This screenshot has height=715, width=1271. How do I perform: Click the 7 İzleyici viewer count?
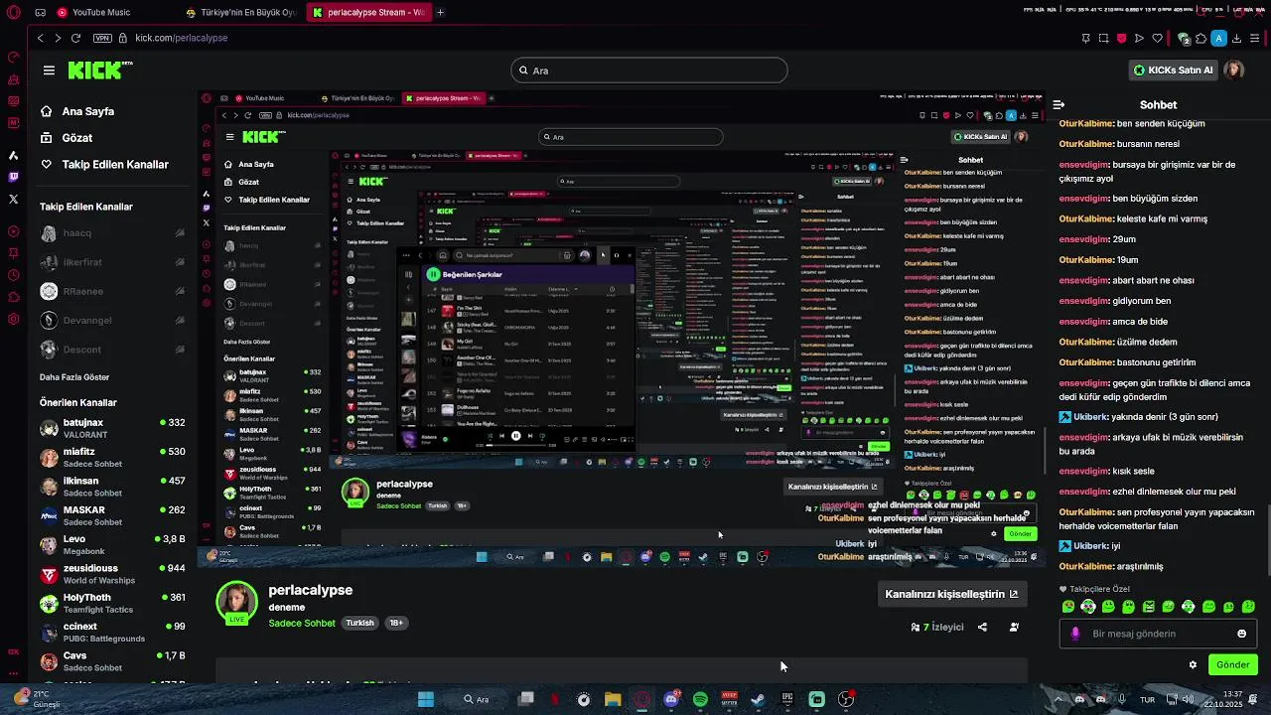[937, 627]
